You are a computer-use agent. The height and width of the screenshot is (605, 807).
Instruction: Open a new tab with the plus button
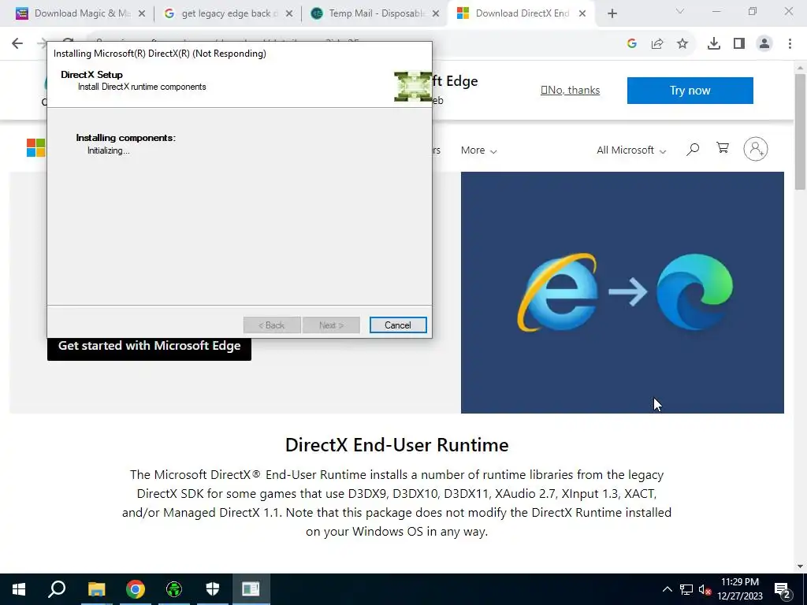pos(612,13)
